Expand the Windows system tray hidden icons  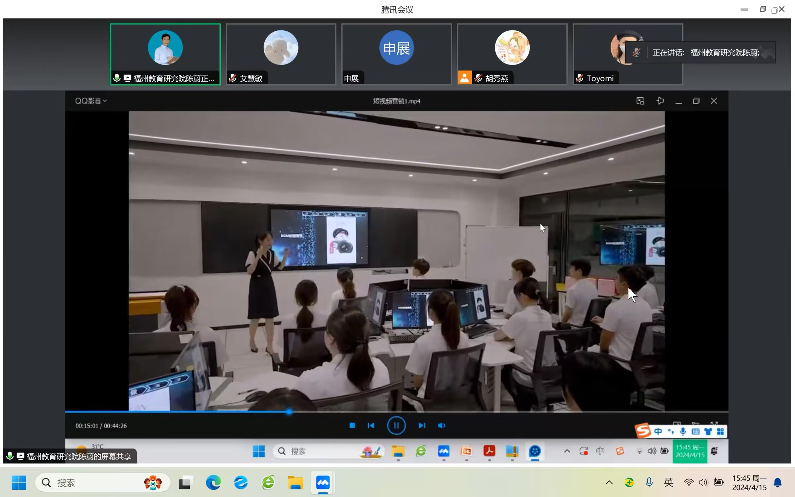coord(609,482)
